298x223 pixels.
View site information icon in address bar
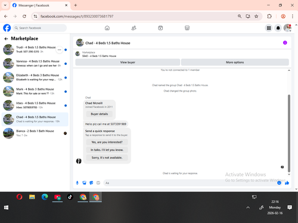(x=35, y=16)
